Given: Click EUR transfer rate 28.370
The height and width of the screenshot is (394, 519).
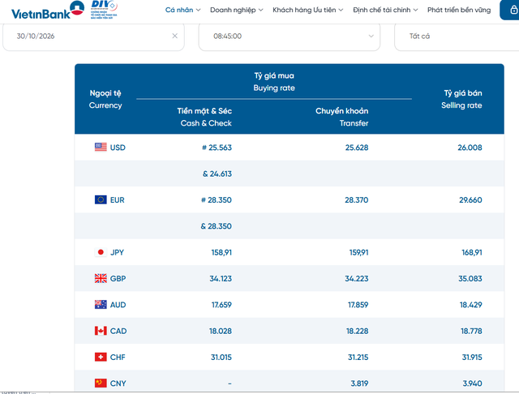Looking at the screenshot, I should click(357, 199).
